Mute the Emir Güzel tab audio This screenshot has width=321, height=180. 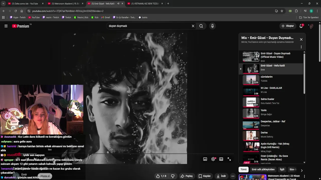tap(118, 3)
